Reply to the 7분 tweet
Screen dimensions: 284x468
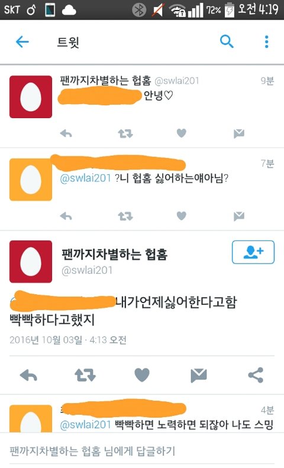pos(66,216)
